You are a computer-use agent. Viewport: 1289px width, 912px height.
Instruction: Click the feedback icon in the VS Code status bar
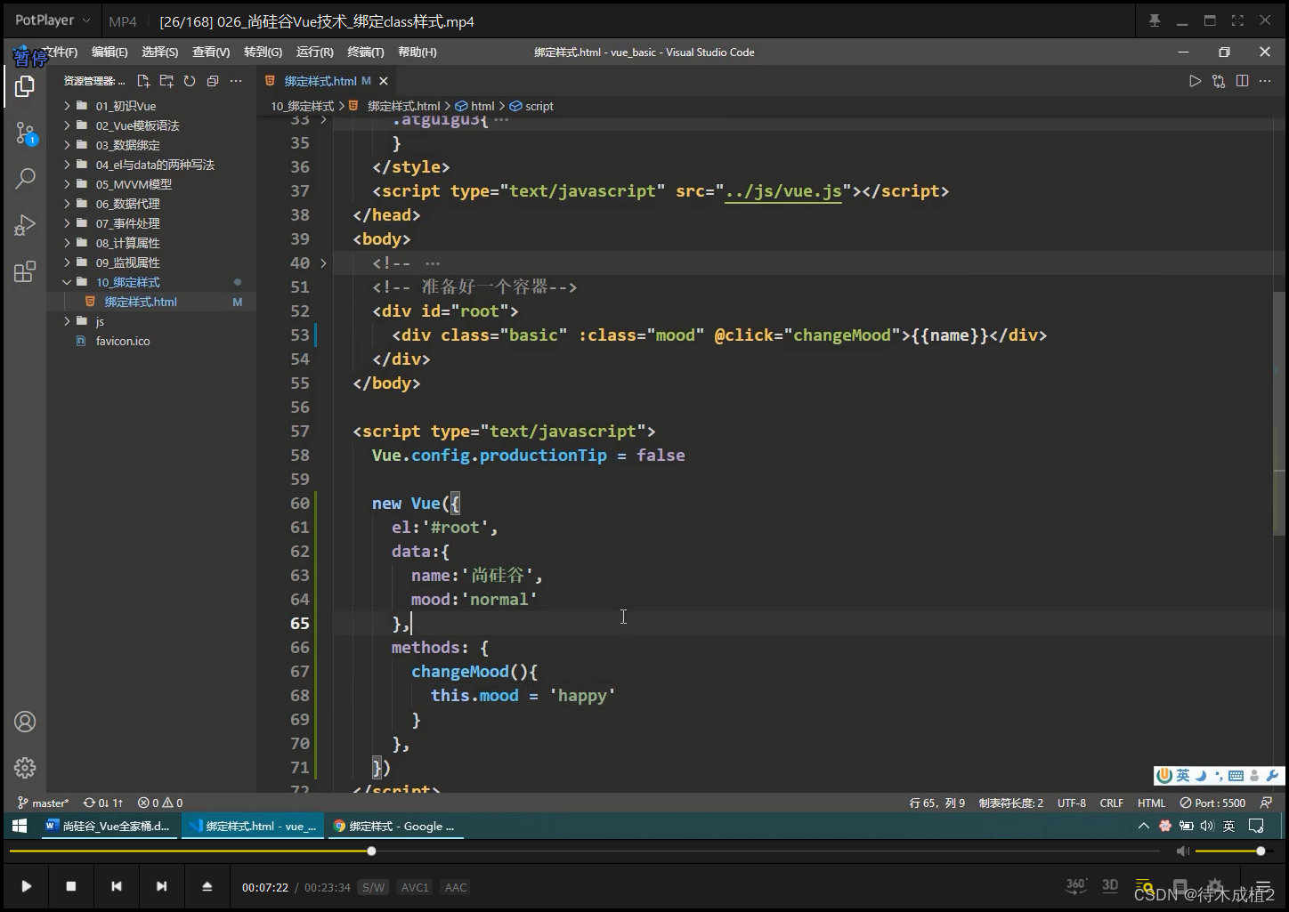pyautogui.click(x=1266, y=803)
